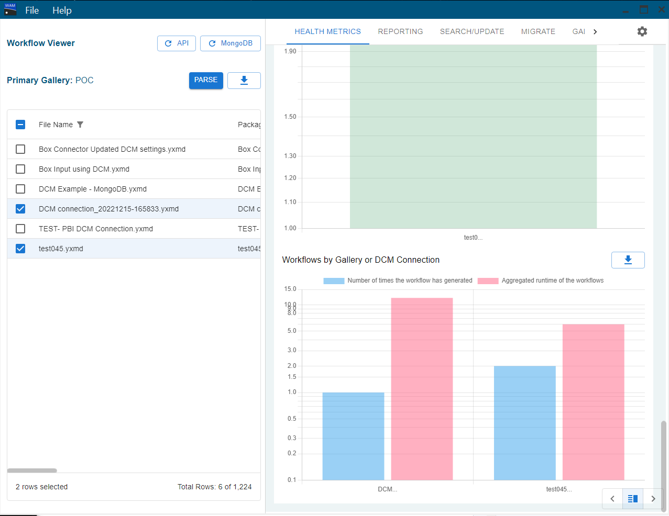Switch to the REPORTING tab
This screenshot has width=669, height=516.
click(400, 32)
